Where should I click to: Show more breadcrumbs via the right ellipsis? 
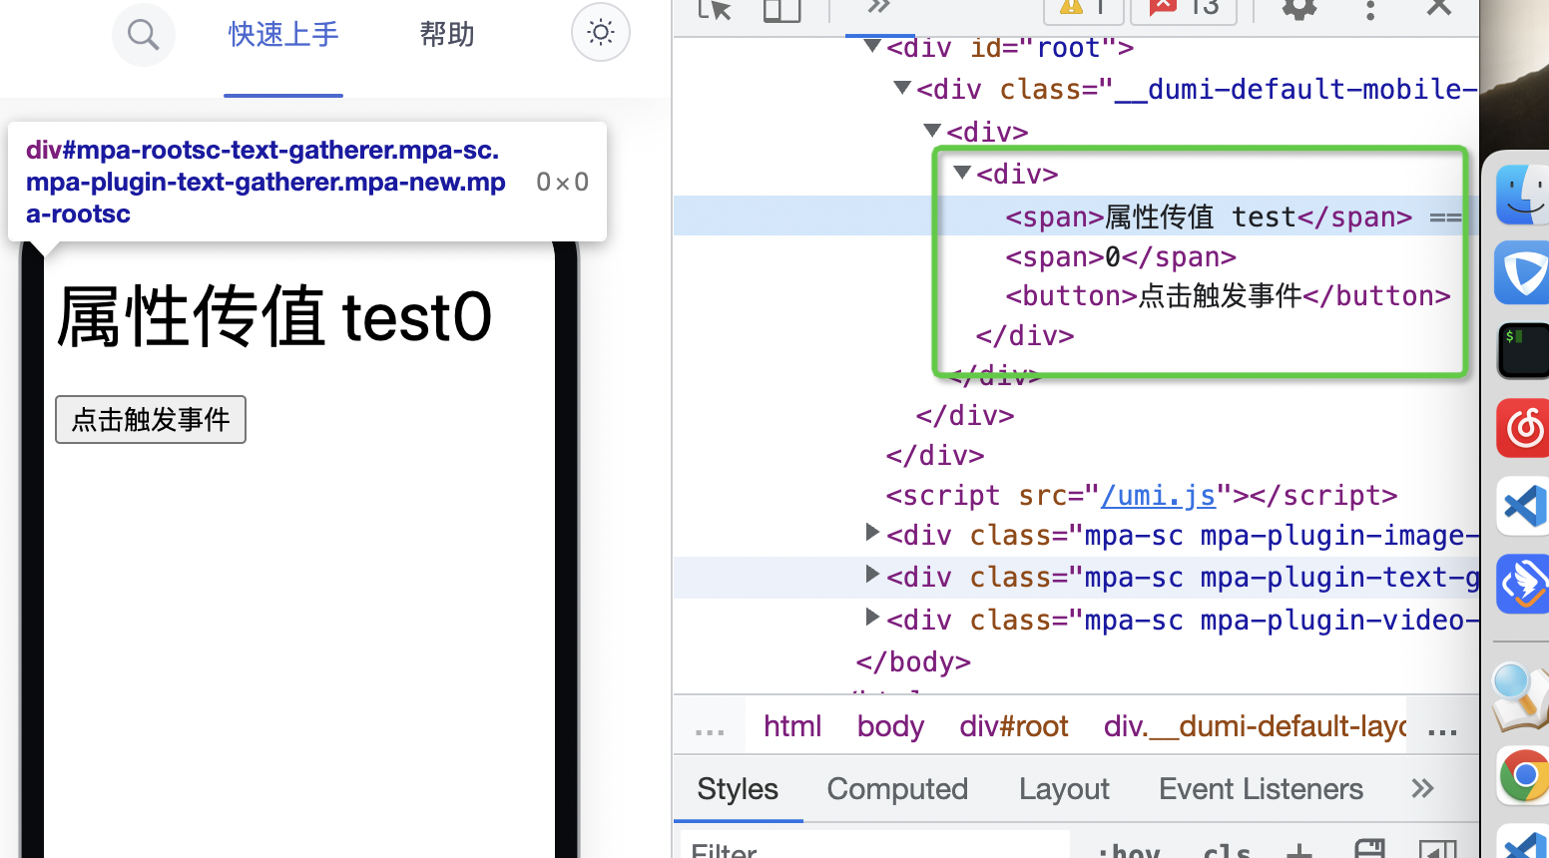coord(1442,729)
